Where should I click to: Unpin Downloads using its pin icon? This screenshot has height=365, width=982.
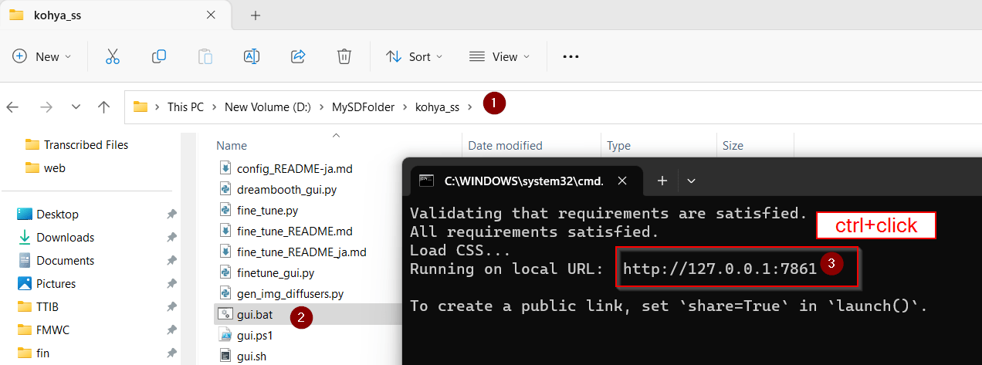click(x=171, y=237)
